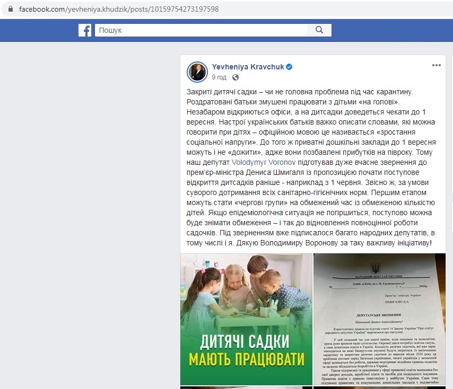This screenshot has width=453, height=389.
Task: Click the Facebook logo icon
Action: (x=85, y=30)
